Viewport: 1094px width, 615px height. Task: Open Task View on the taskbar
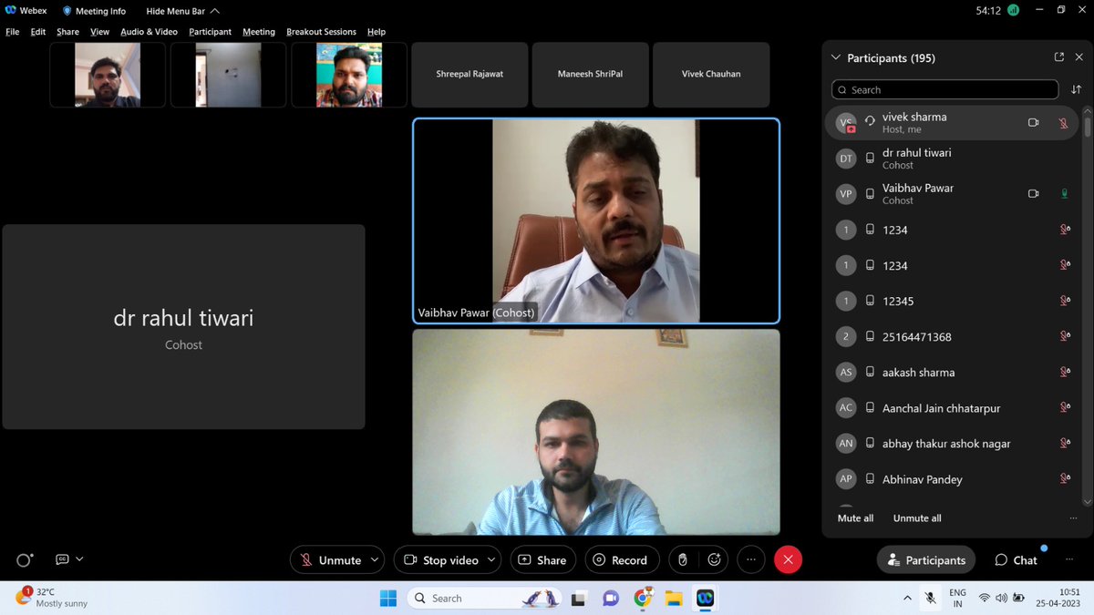(x=578, y=599)
